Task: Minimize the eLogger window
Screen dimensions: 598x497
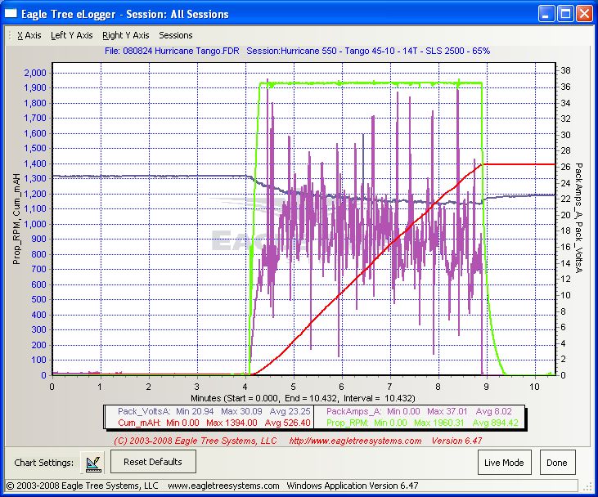Action: pyautogui.click(x=546, y=14)
